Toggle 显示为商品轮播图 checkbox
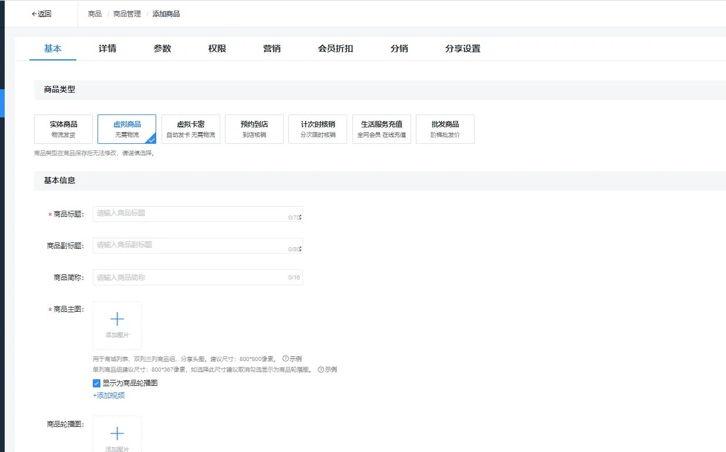Screen dimensions: 726x452 tap(97, 383)
